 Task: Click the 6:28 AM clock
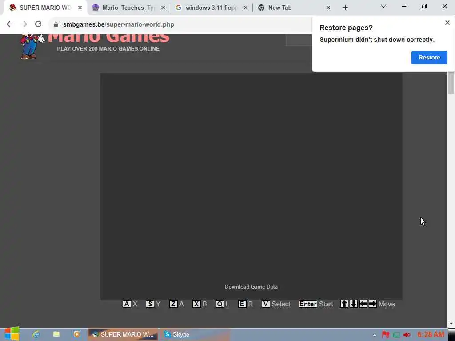pyautogui.click(x=431, y=334)
